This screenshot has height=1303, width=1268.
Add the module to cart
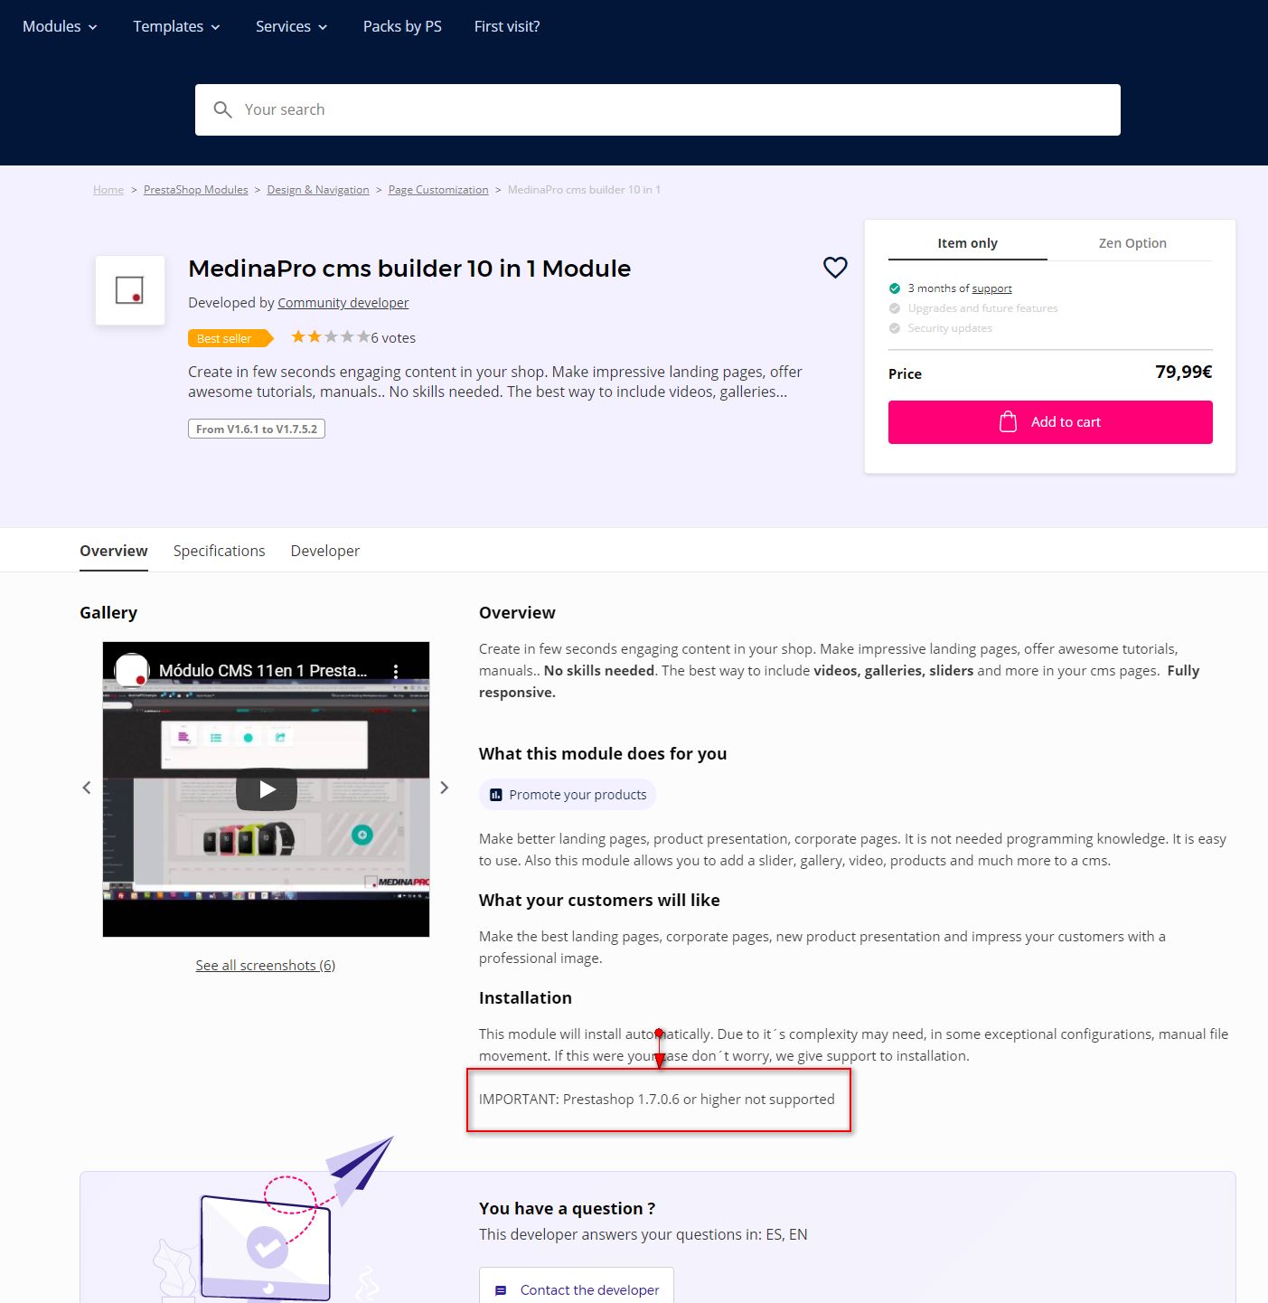(1050, 422)
